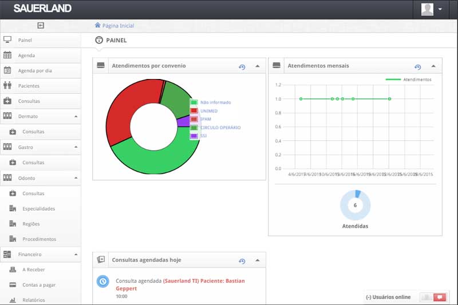Click the Agenda por dia calendar icon
The width and height of the screenshot is (458, 305).
[x=7, y=70]
